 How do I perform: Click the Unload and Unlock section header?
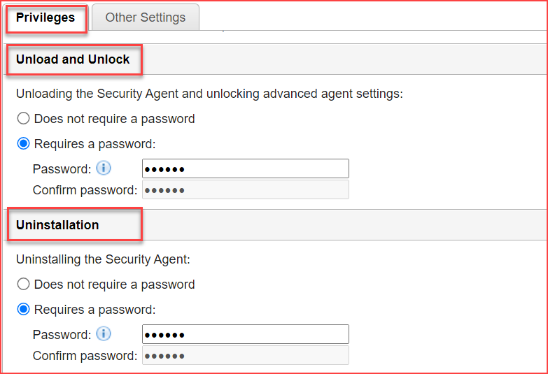point(73,59)
